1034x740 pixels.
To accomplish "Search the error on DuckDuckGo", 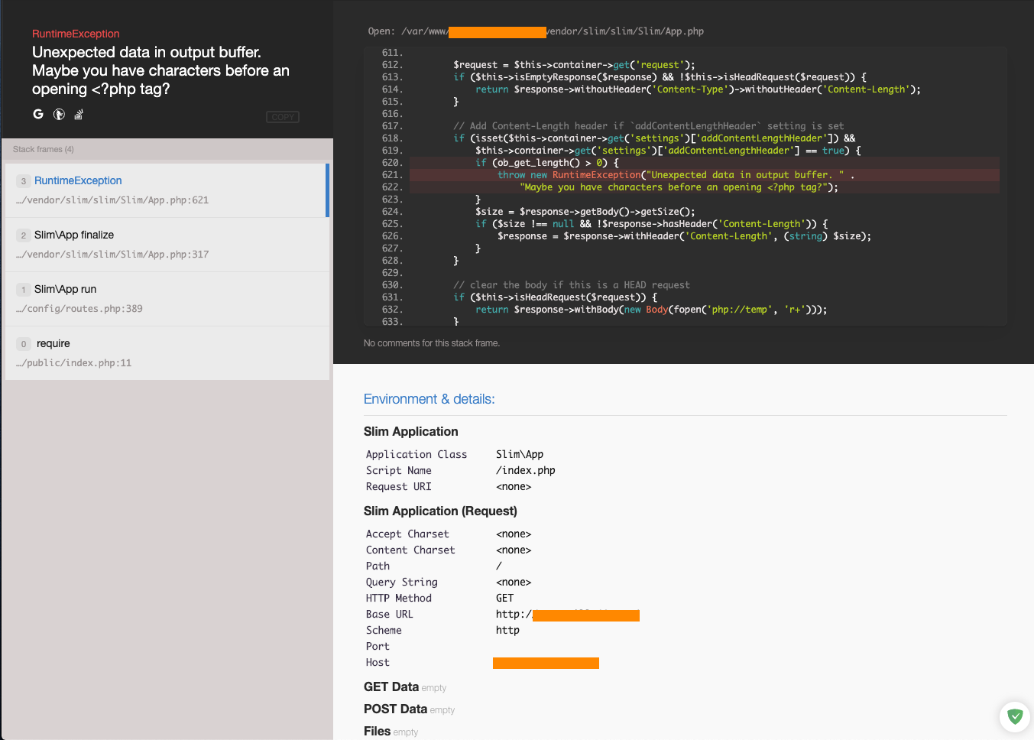I will pos(58,114).
